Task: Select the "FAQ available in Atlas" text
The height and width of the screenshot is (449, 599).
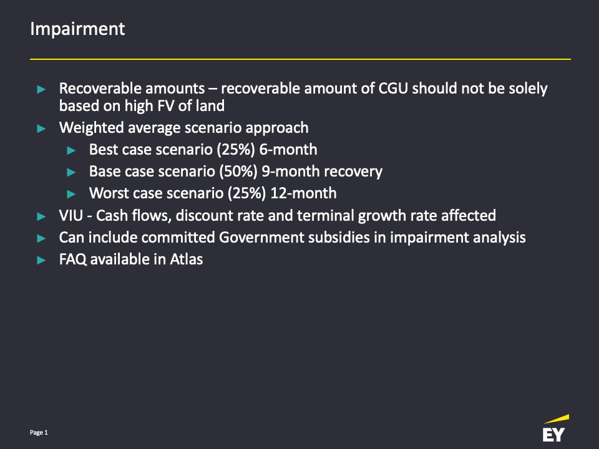Action: point(130,259)
